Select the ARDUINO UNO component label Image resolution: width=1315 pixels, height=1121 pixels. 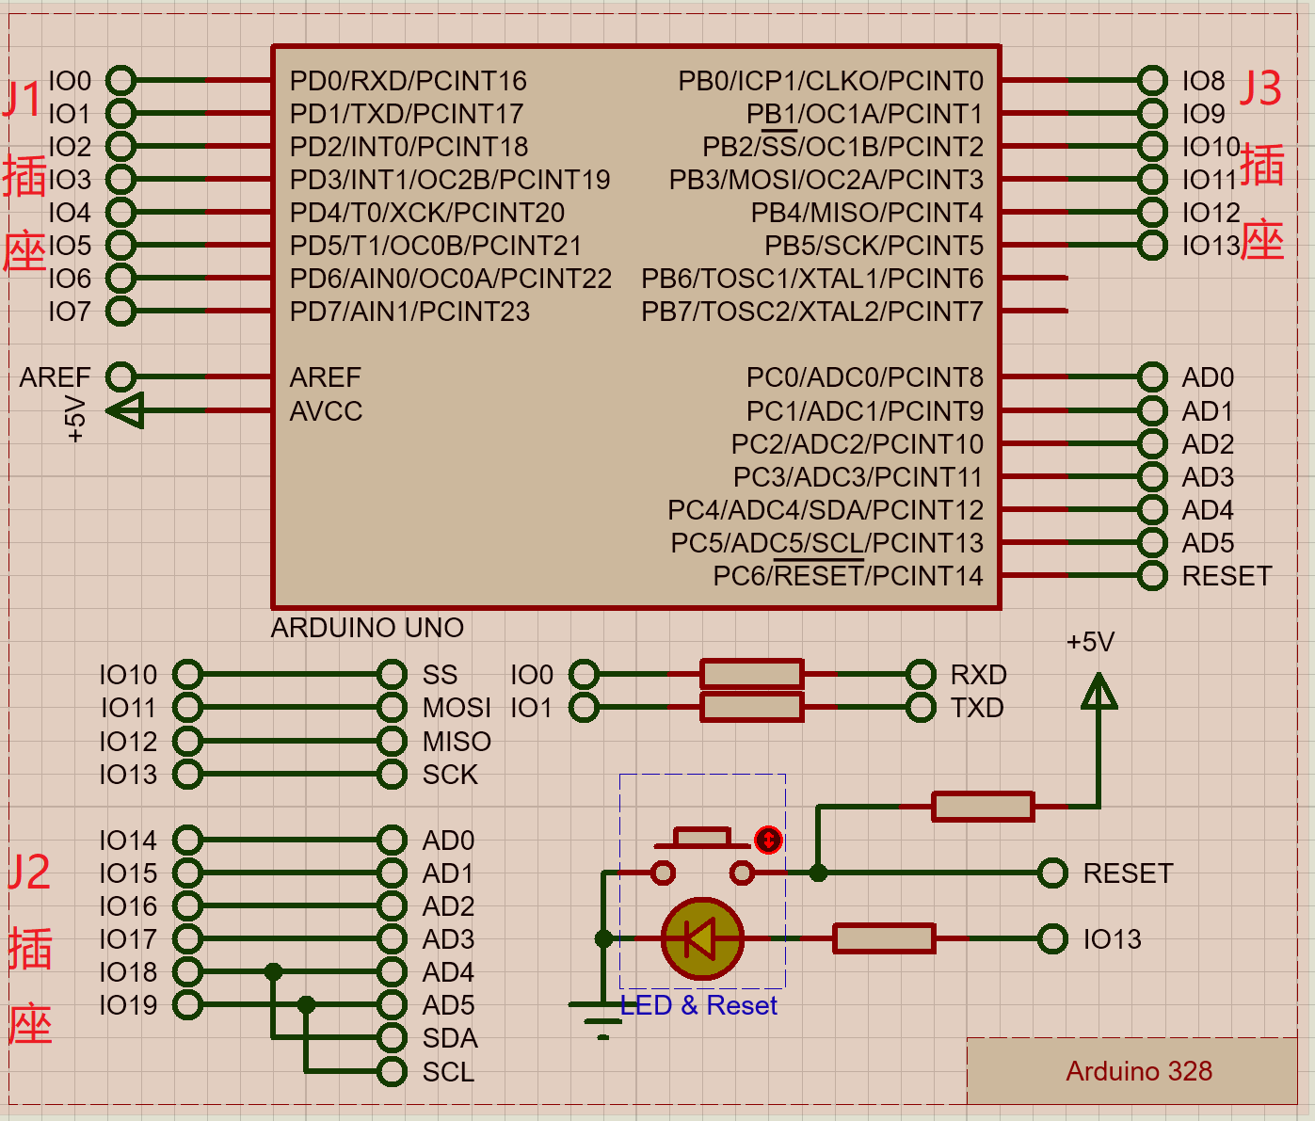[367, 628]
